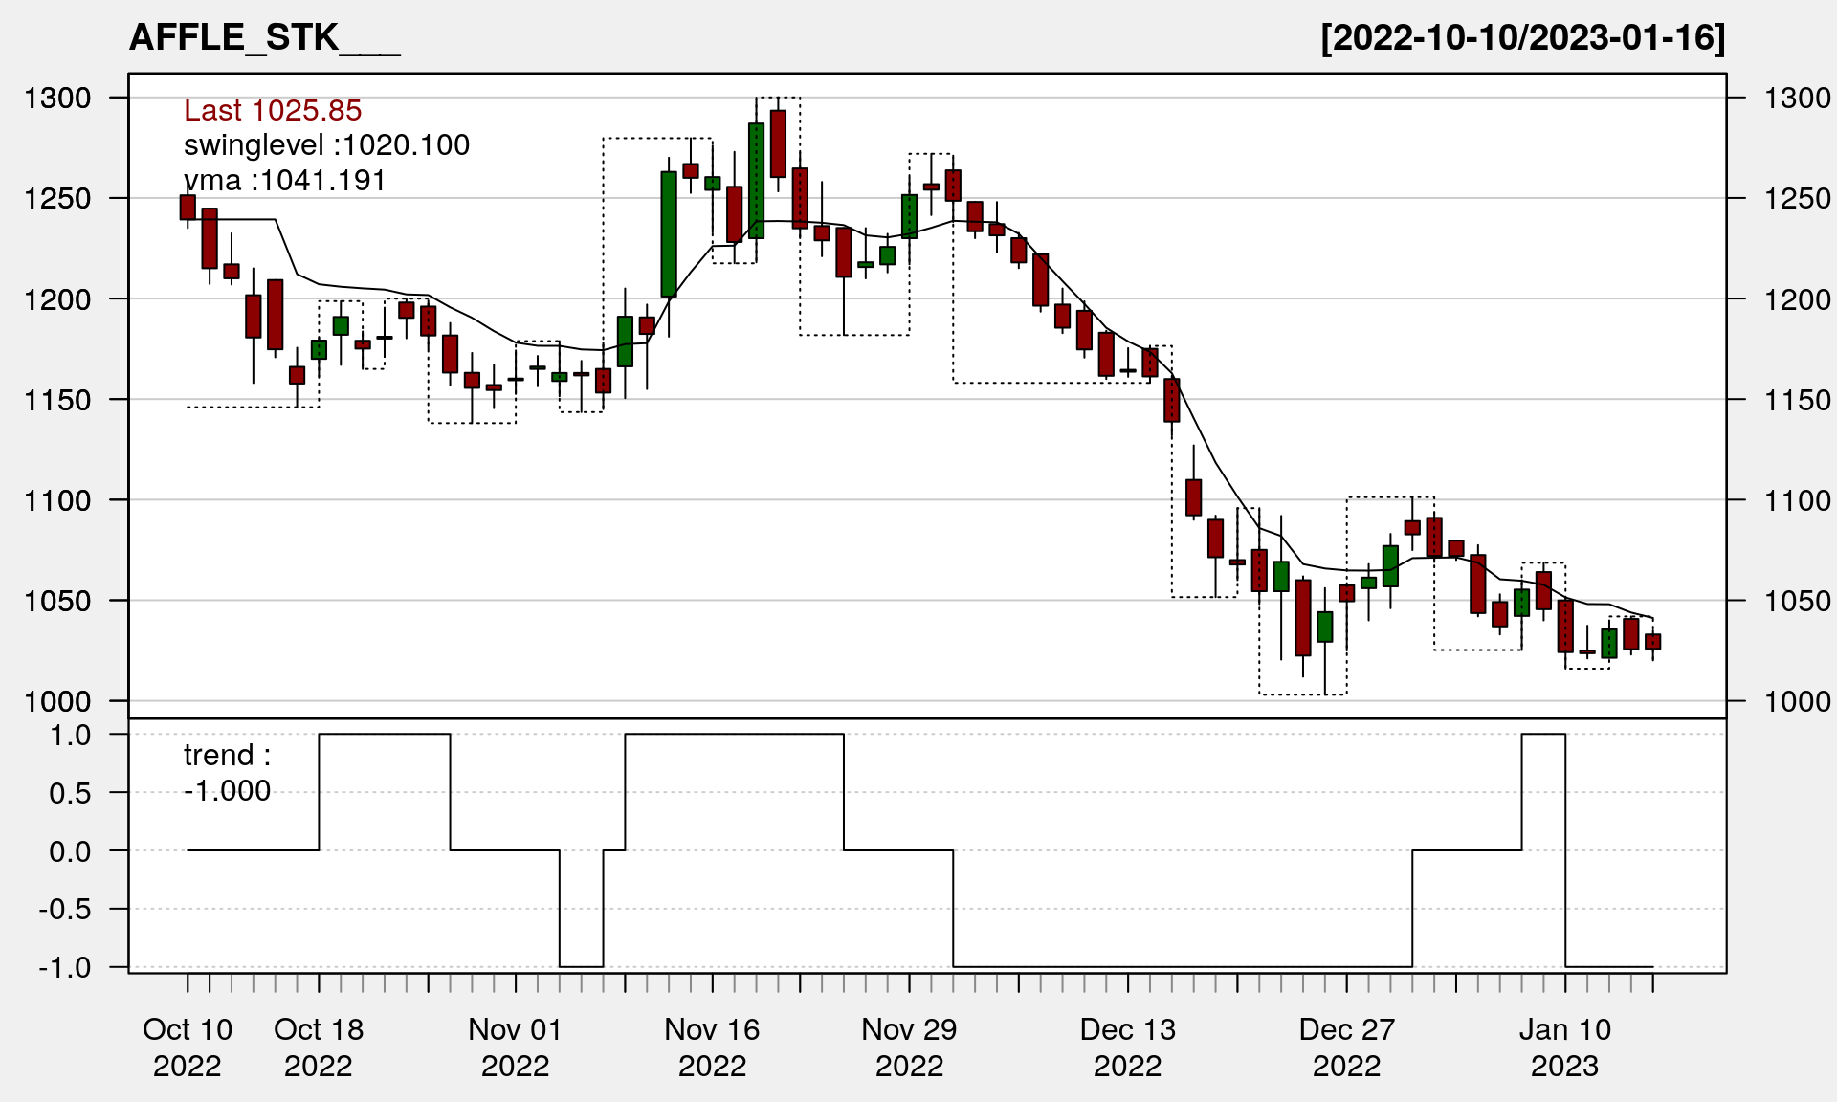The width and height of the screenshot is (1837, 1102).
Task: Click the last red candlestick on the chart
Action: pyautogui.click(x=1652, y=642)
